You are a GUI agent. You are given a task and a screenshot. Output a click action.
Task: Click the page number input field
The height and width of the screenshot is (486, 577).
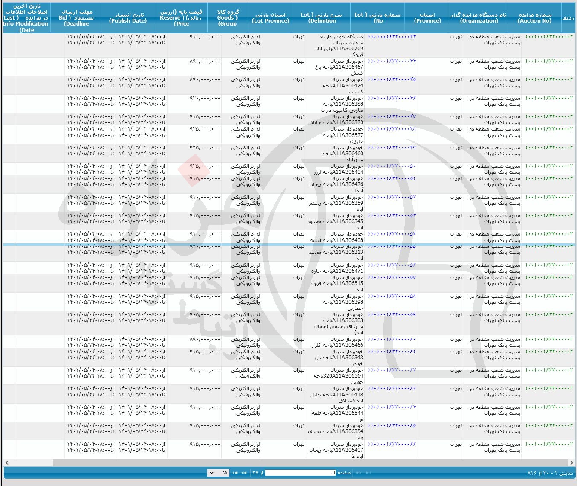coord(301,473)
